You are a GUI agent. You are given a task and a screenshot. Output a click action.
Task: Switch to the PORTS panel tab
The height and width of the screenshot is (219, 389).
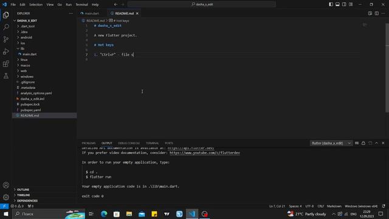pyautogui.click(x=169, y=143)
